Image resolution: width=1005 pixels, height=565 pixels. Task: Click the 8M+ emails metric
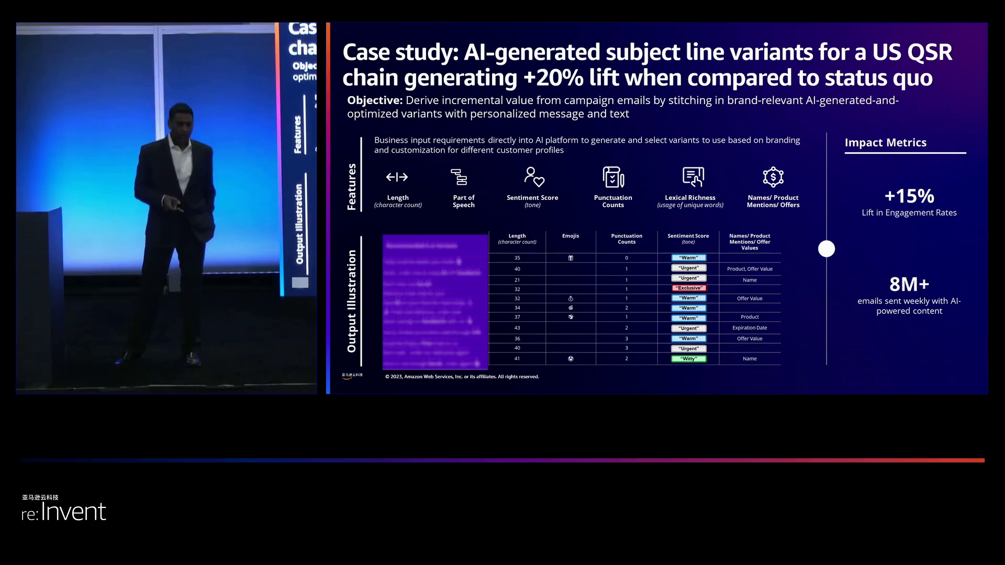click(909, 285)
